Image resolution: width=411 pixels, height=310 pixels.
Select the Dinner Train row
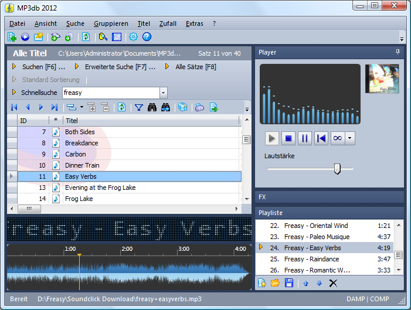coord(130,165)
